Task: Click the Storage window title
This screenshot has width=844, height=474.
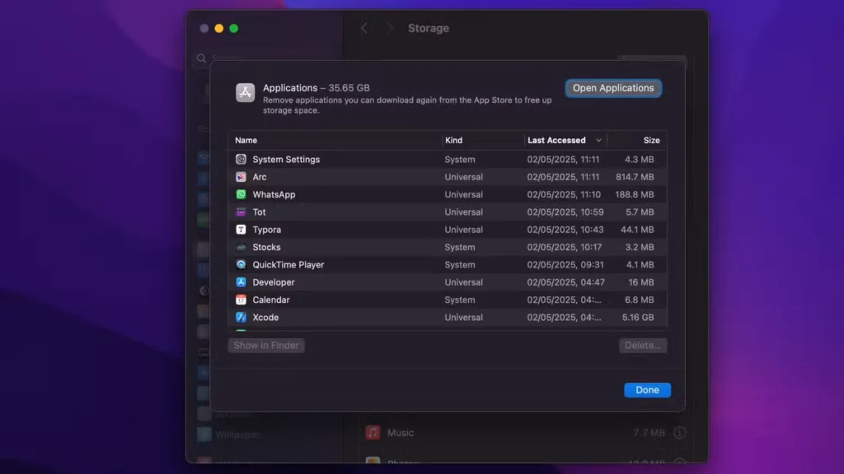Action: pyautogui.click(x=429, y=28)
